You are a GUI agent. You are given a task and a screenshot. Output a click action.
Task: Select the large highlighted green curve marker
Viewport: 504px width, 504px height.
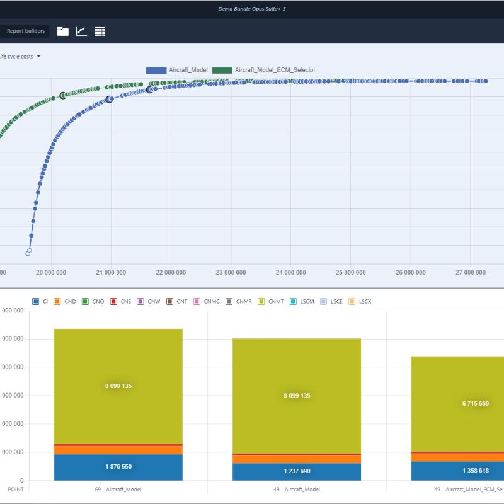(63, 96)
